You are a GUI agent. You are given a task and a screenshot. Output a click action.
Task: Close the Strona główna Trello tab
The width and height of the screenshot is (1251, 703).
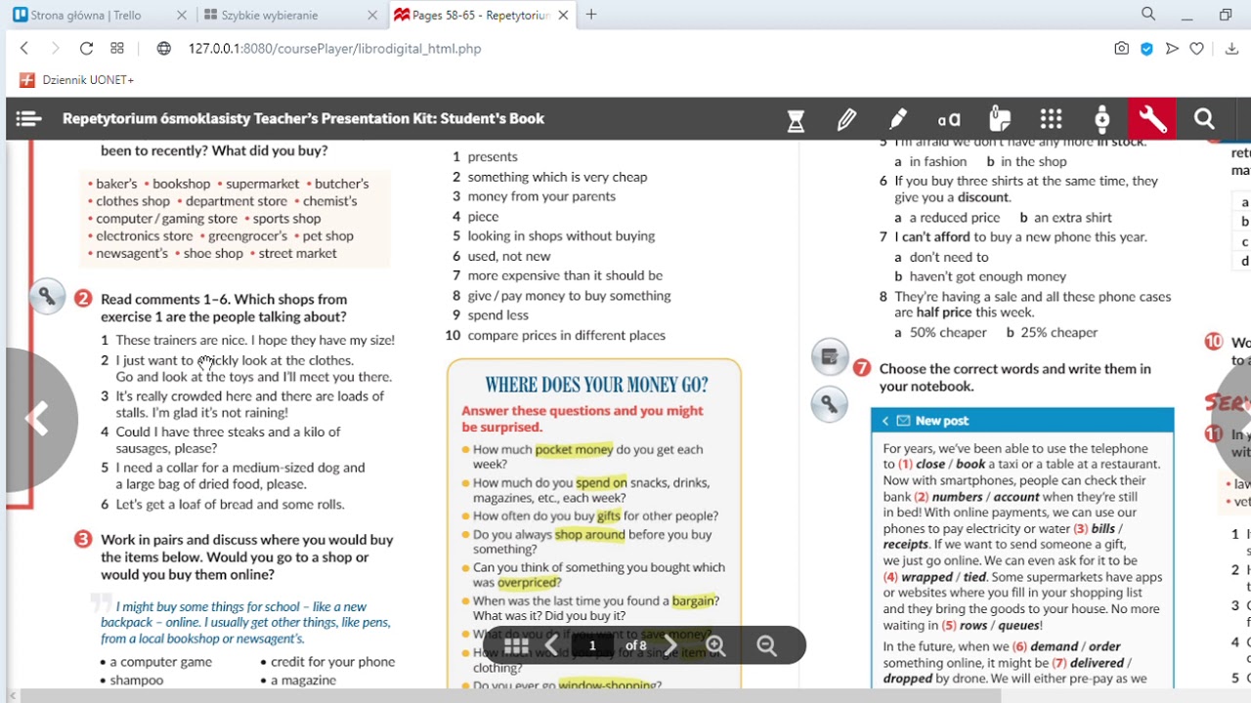click(181, 16)
